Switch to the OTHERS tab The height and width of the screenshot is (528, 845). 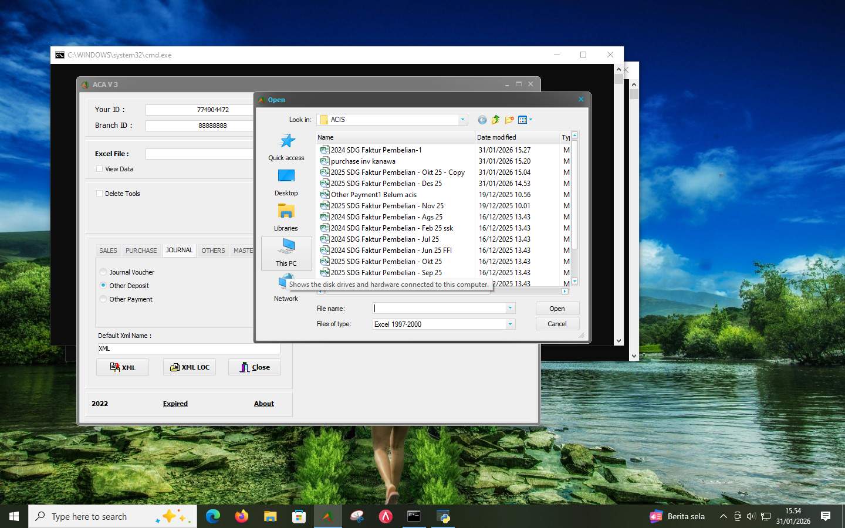coord(212,251)
